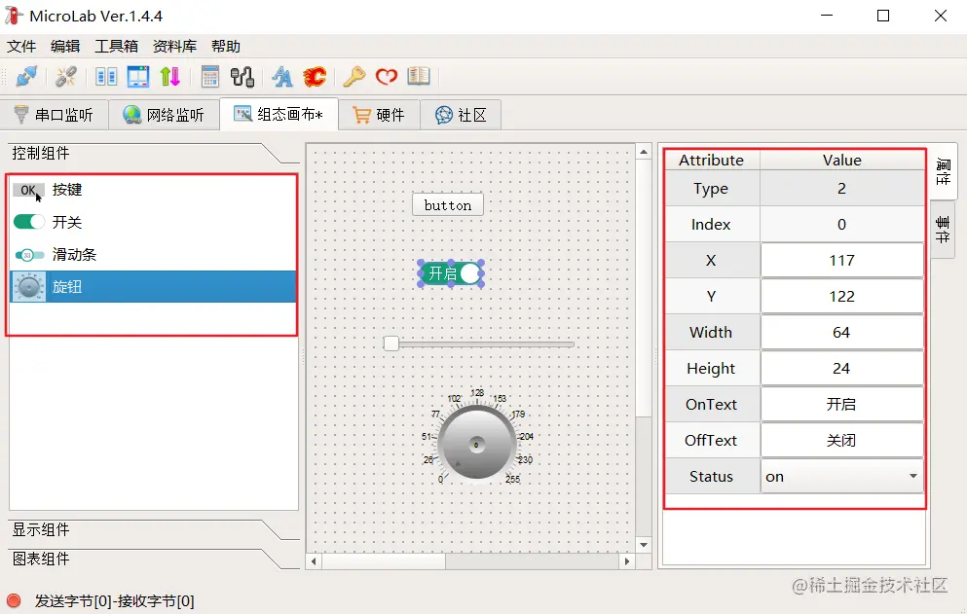Click the two-column panel layout icon
The image size is (967, 614).
coord(106,77)
